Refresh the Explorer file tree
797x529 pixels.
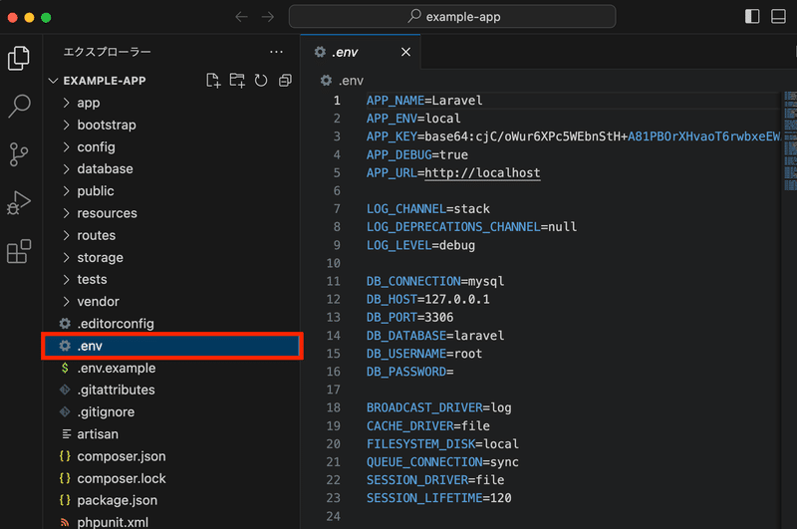tap(261, 81)
